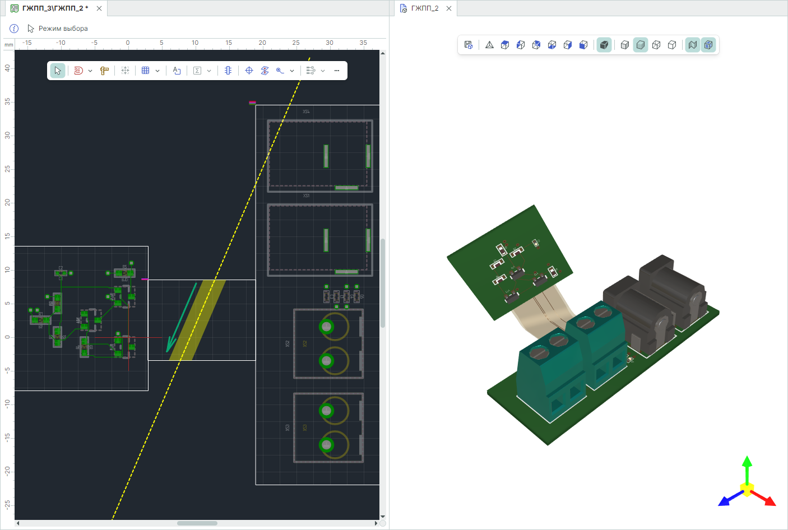Select the top face cube view
The width and height of the screenshot is (788, 530).
(x=505, y=45)
